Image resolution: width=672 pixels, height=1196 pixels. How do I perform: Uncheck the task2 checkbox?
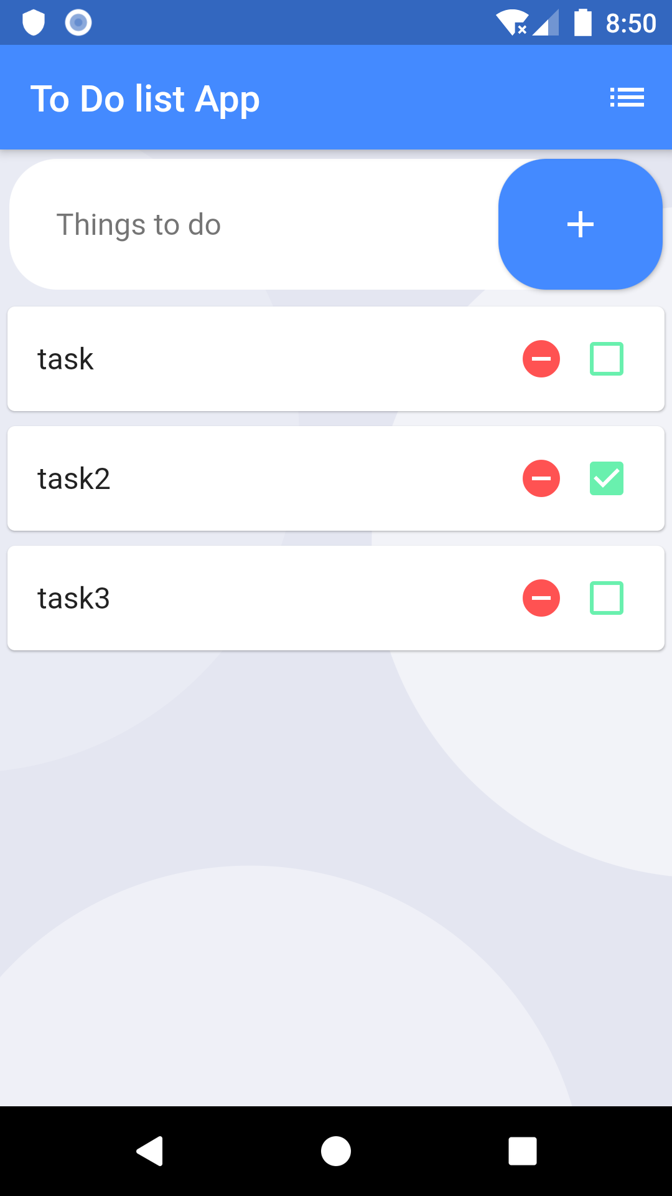607,478
